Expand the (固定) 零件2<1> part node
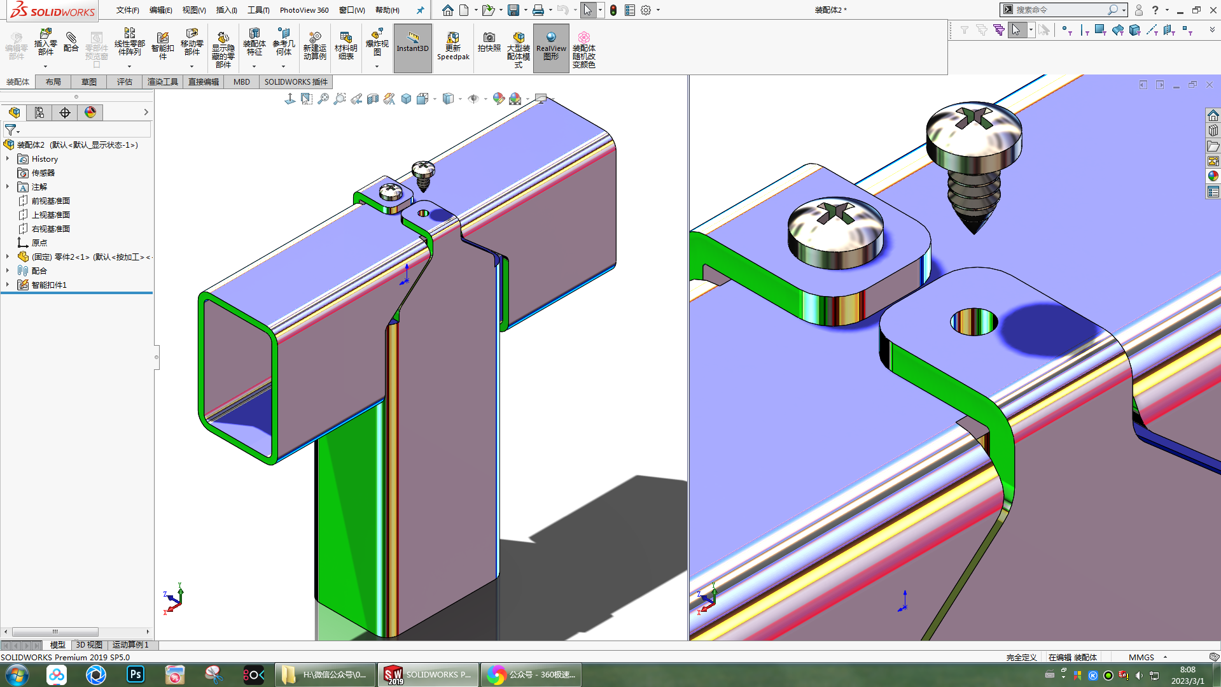1221x687 pixels. pyautogui.click(x=8, y=257)
